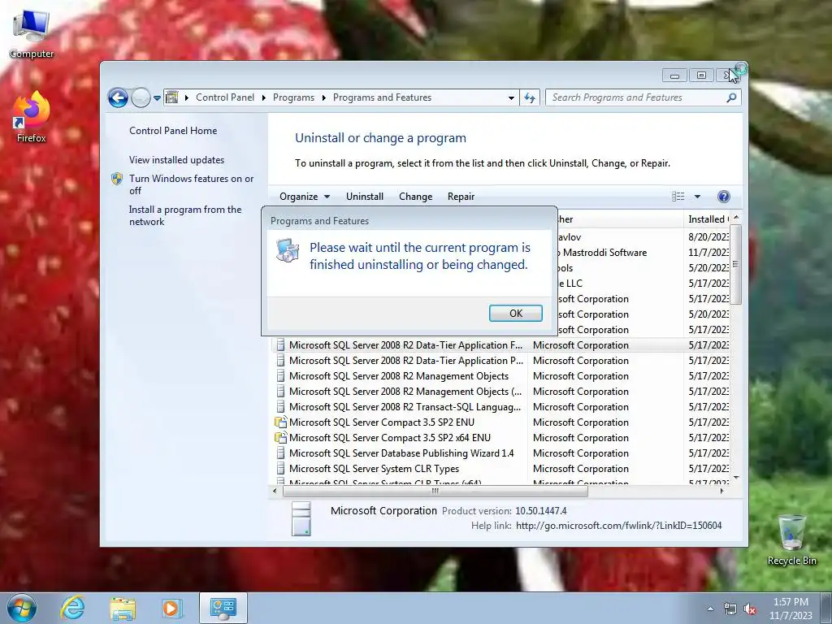
Task: Select Microsoft SQL Server Compact 3.5 SP2 ENU
Action: (500, 422)
